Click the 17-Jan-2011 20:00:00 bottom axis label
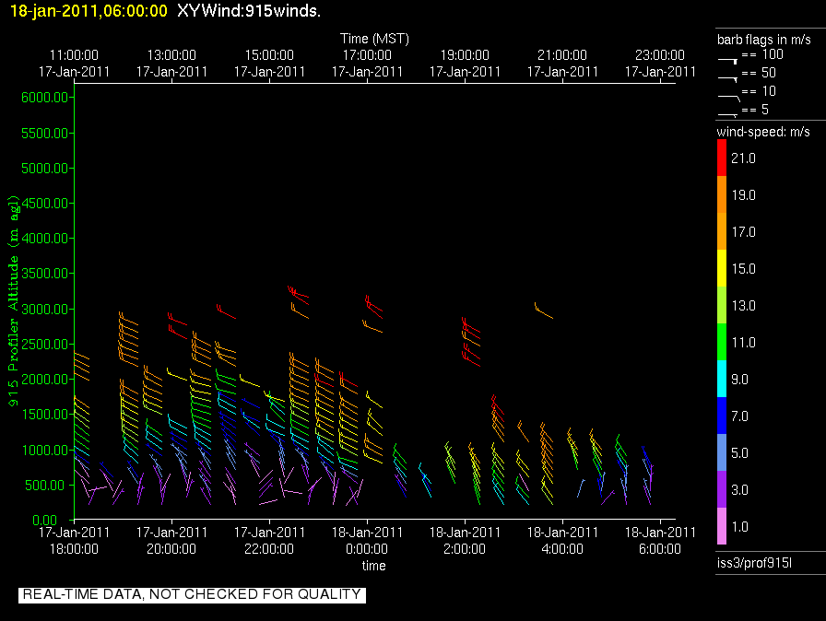This screenshot has width=826, height=621. point(171,541)
